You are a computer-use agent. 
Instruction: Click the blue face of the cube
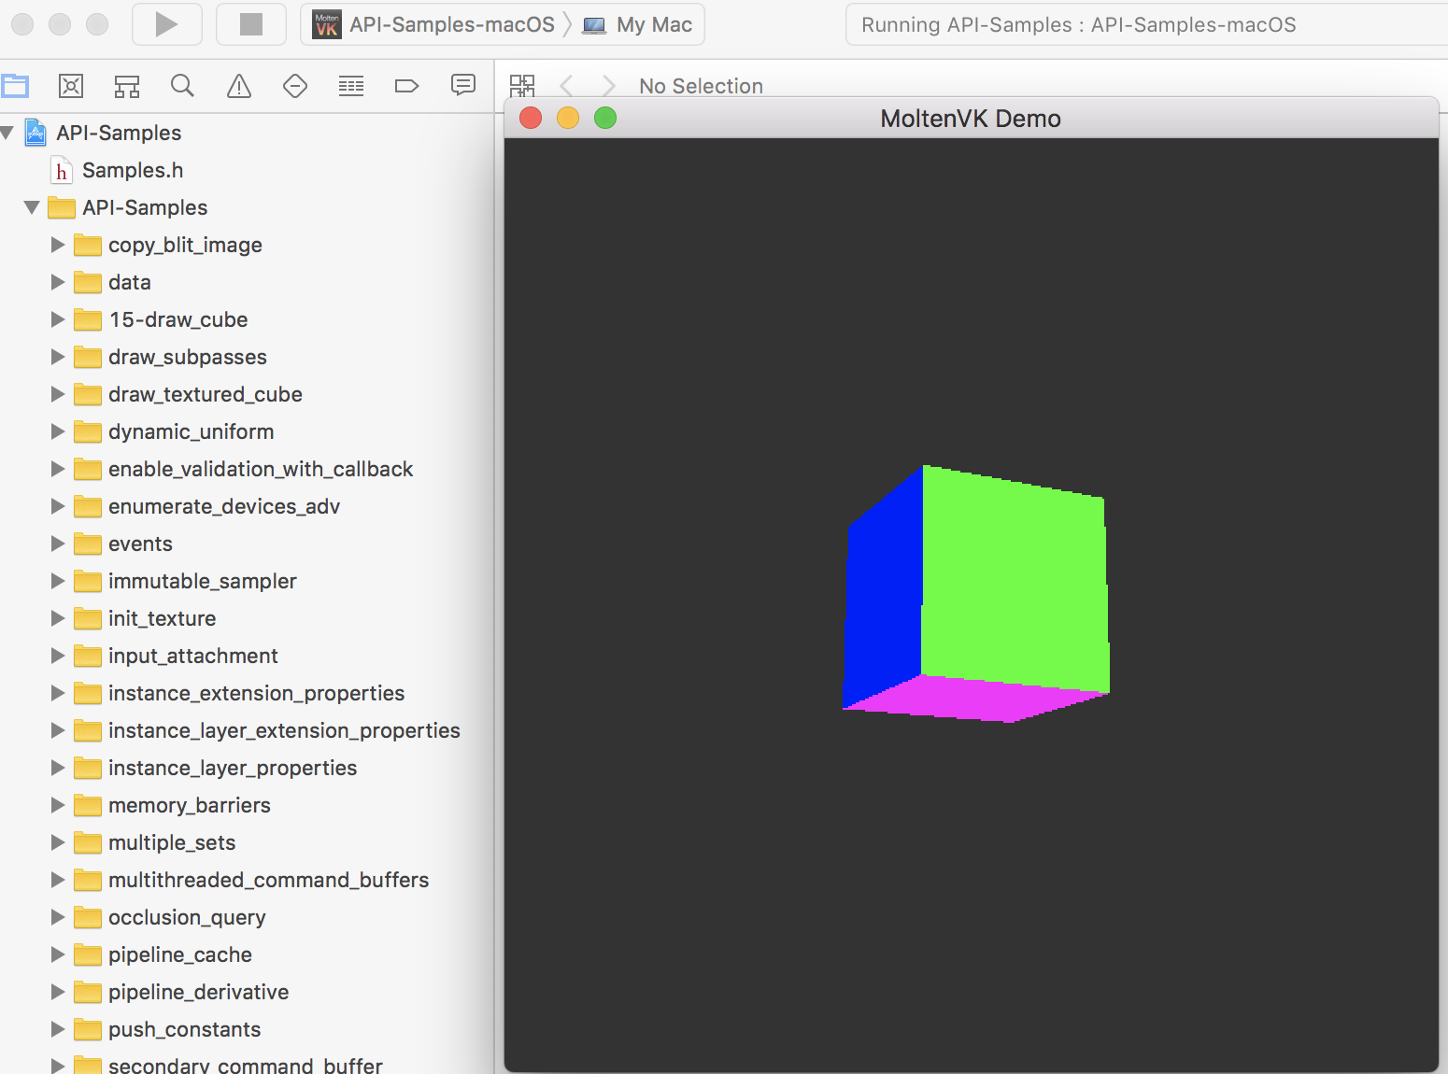[x=883, y=588]
